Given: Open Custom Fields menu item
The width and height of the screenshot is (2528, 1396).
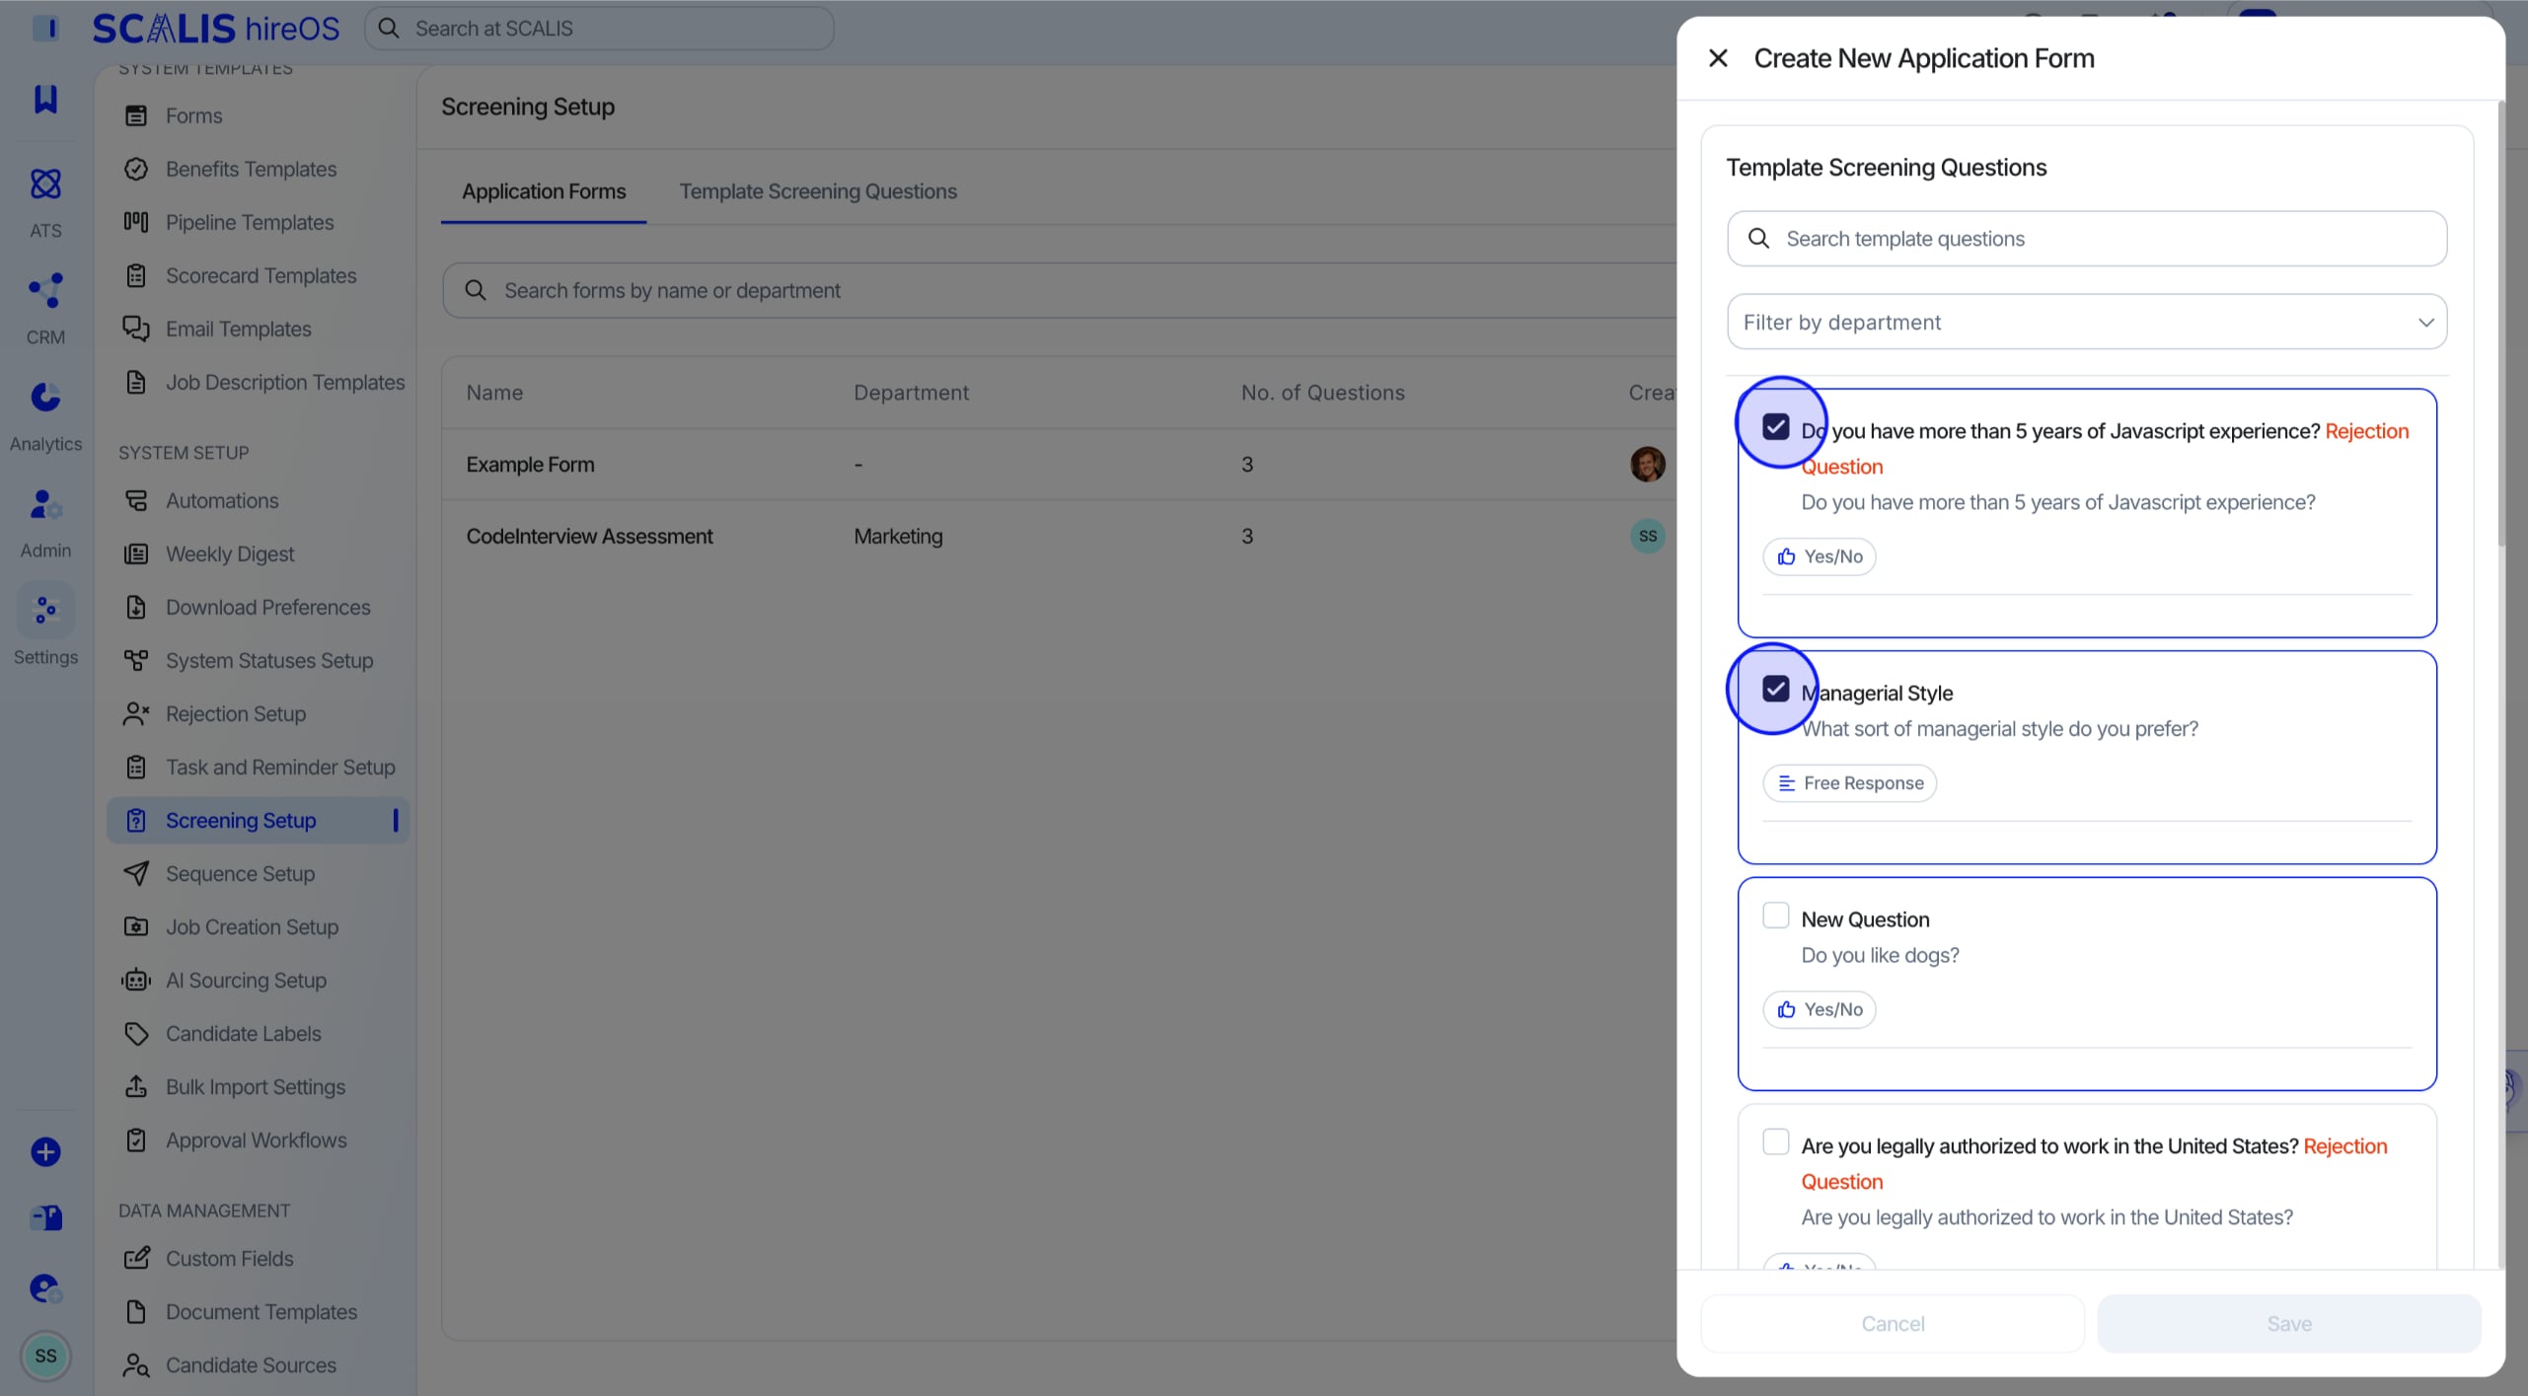Looking at the screenshot, I should pos(258,1258).
